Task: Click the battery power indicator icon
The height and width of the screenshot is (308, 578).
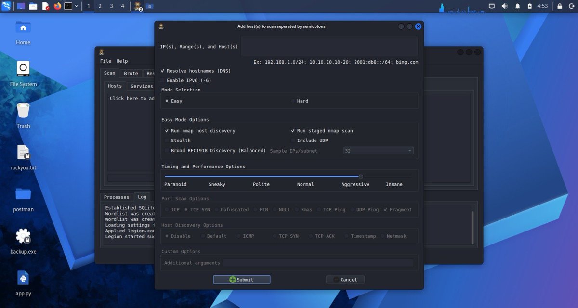Action: pos(530,6)
